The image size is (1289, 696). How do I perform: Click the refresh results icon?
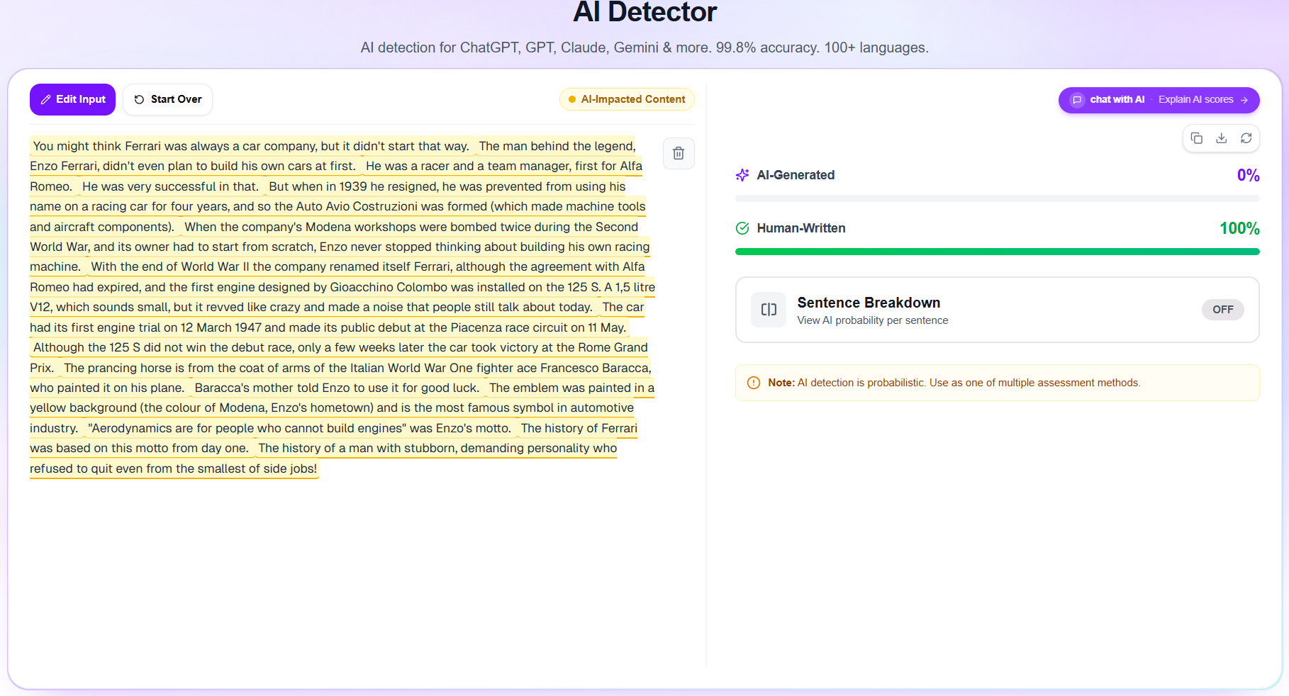click(1246, 138)
